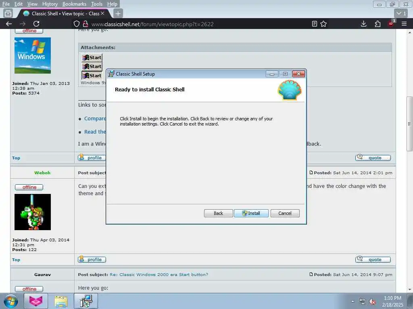413x309 pixels.
Task: Open profile of the first poster
Action: click(92, 158)
